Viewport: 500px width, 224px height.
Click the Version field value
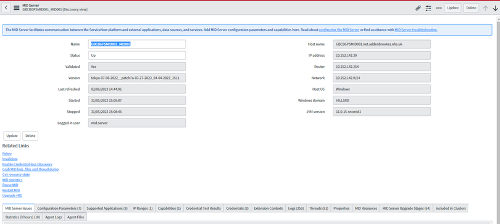(x=137, y=78)
